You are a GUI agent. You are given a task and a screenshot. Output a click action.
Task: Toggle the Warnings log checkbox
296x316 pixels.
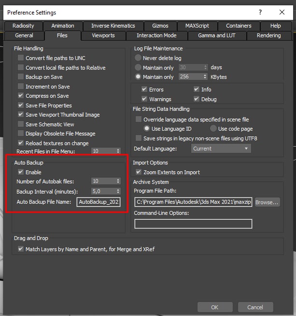tap(144, 99)
